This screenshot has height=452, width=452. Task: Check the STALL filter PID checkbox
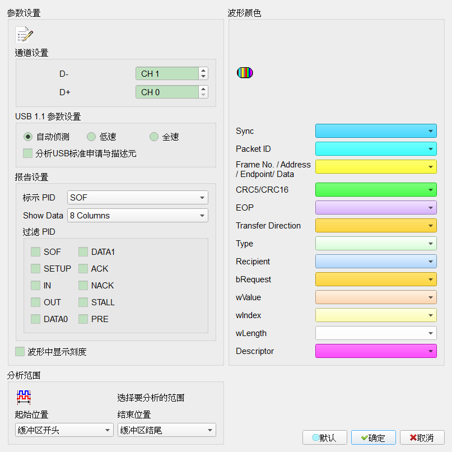[83, 302]
